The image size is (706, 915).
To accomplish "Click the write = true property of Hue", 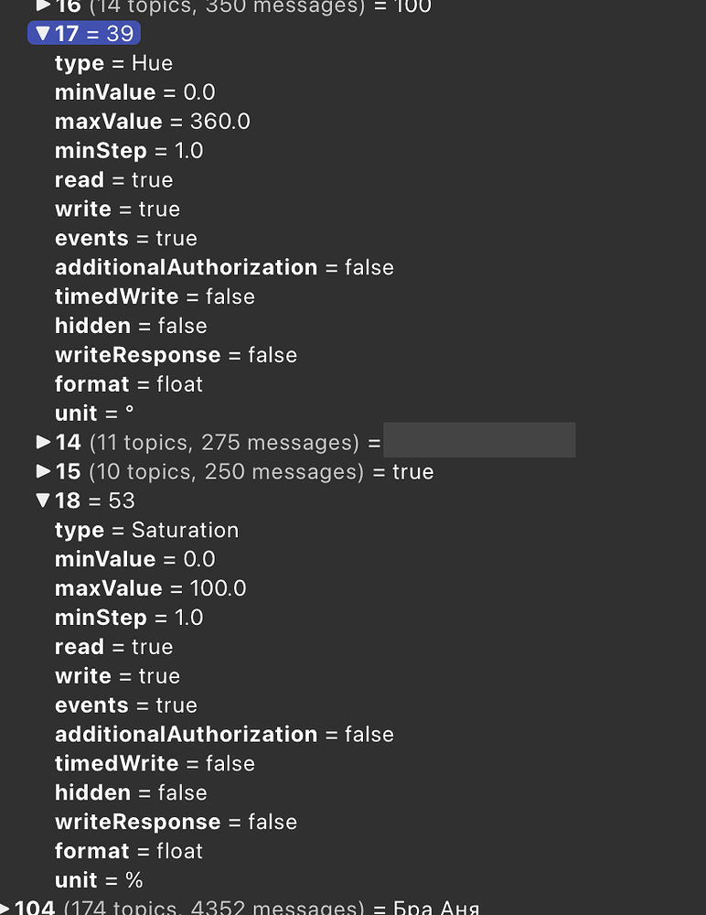I will [117, 209].
